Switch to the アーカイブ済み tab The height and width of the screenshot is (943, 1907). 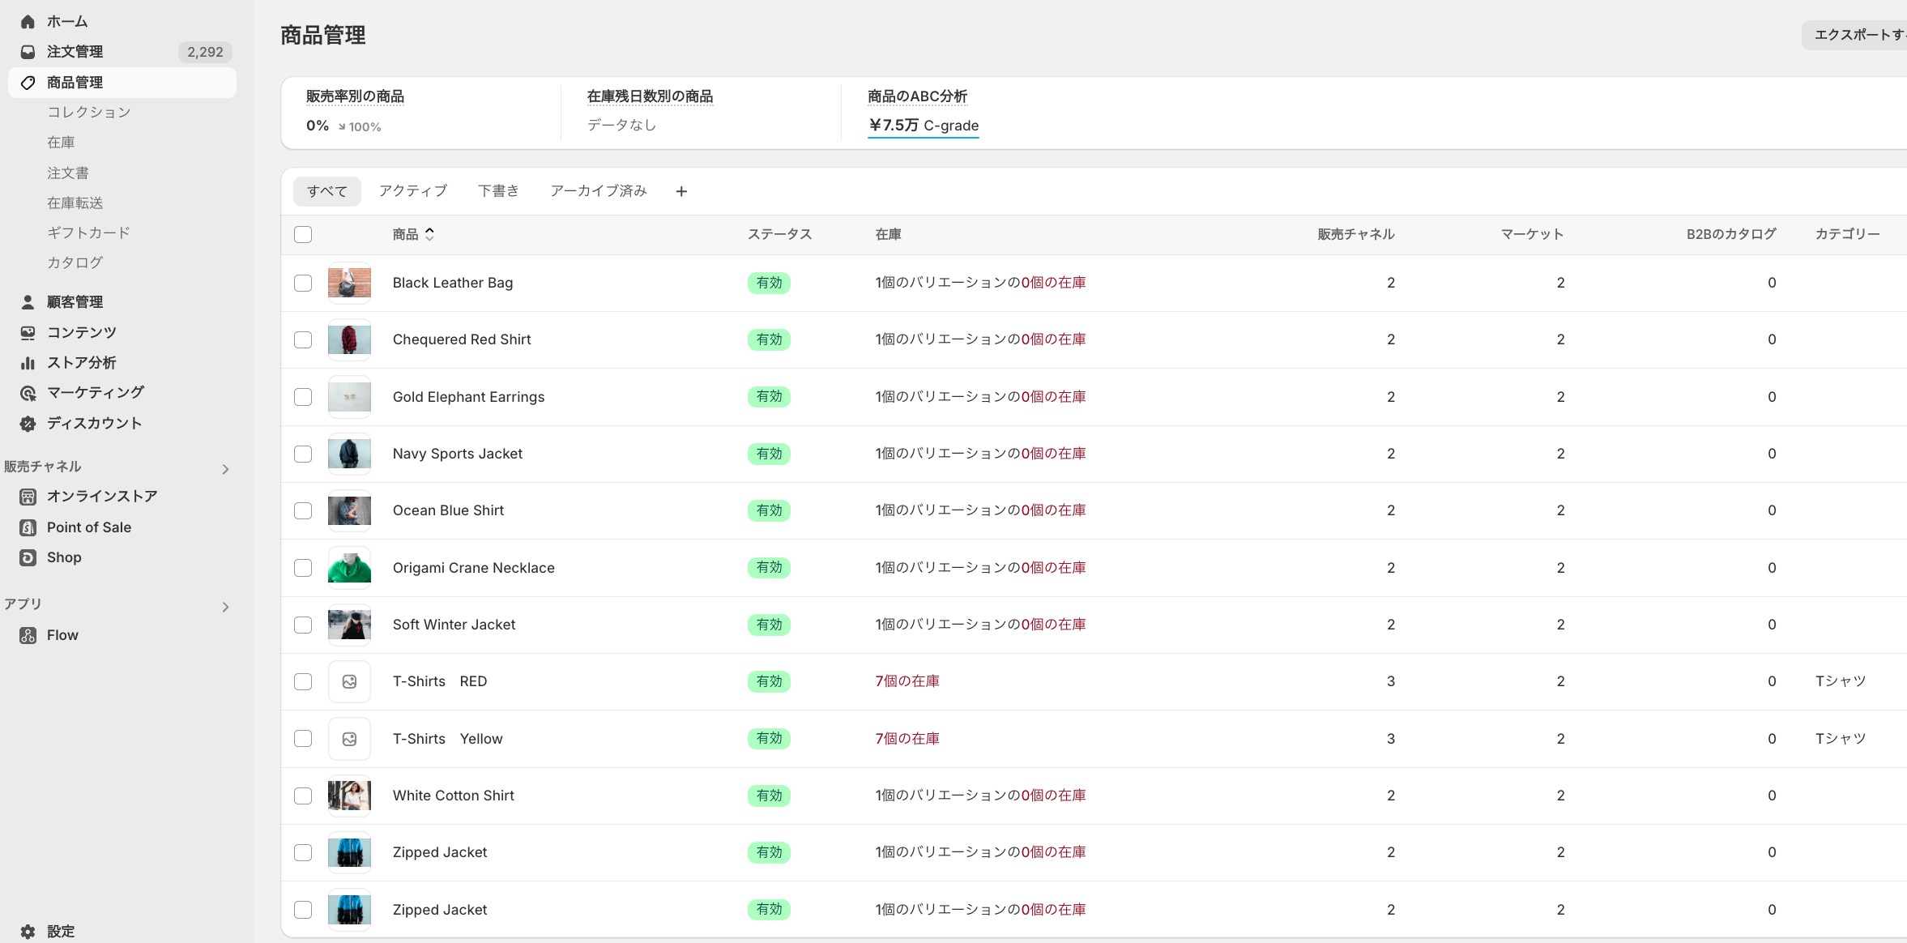pyautogui.click(x=599, y=191)
